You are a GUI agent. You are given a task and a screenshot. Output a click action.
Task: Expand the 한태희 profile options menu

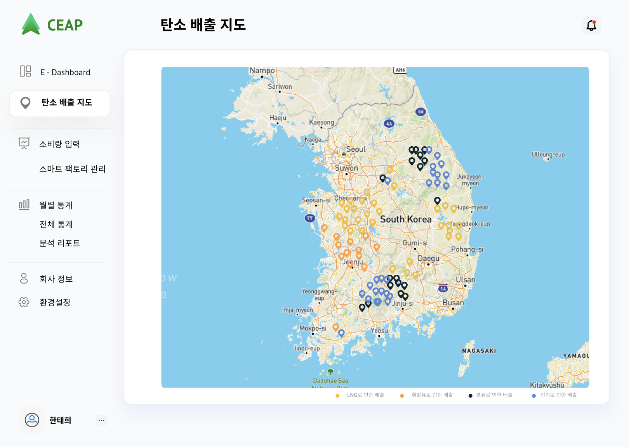click(x=101, y=420)
